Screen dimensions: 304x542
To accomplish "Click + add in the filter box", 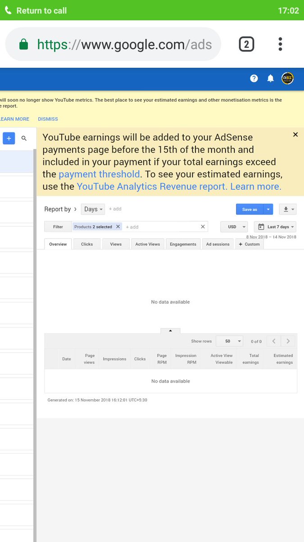I will pyautogui.click(x=132, y=227).
